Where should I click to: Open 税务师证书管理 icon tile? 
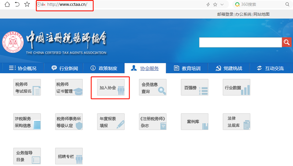pyautogui.click(x=69, y=87)
